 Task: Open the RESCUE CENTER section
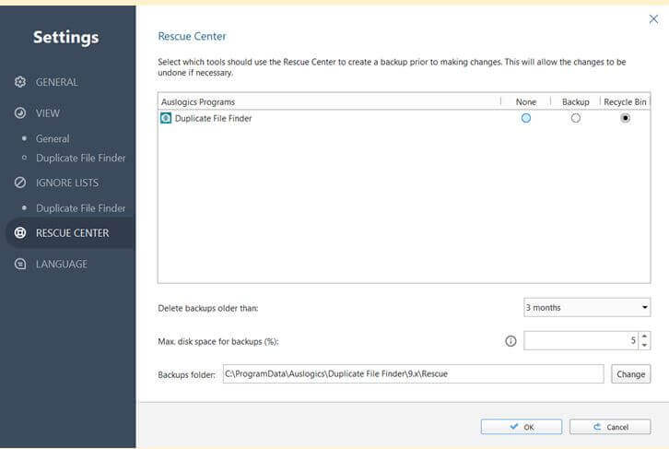pos(72,233)
